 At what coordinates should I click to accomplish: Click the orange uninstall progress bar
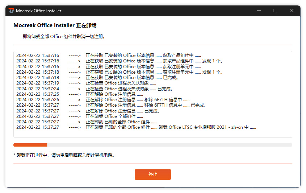tap(30, 145)
